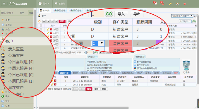Screen dimensions: 199x109
Task: Open the 团队 menu in header
Action: [44, 4]
